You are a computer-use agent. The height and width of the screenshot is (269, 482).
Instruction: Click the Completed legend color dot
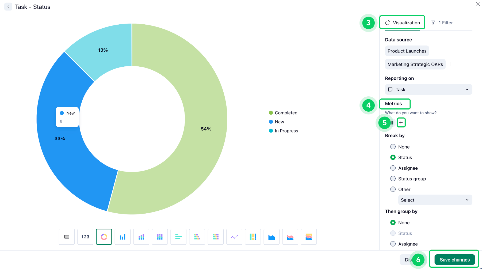click(271, 113)
